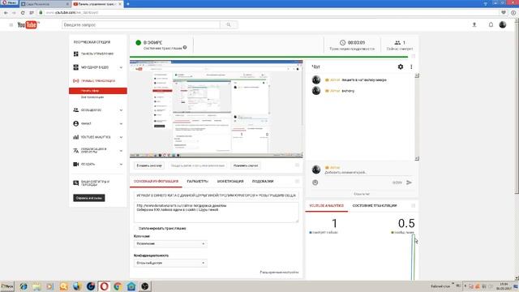The height and width of the screenshot is (292, 519).
Task: Open Internet Explorer from the taskbar
Action: pyautogui.click(x=24, y=286)
